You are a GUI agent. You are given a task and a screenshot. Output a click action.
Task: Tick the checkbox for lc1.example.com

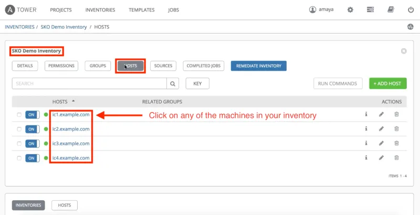point(19,115)
